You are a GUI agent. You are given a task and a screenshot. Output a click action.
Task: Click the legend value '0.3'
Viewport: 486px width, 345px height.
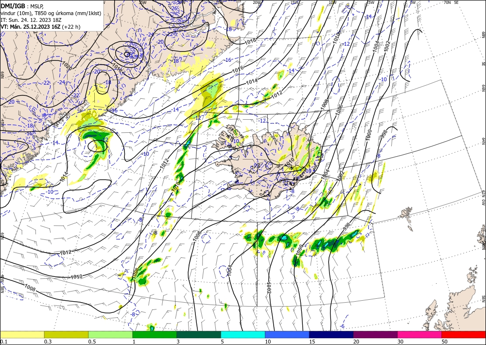click(48, 342)
